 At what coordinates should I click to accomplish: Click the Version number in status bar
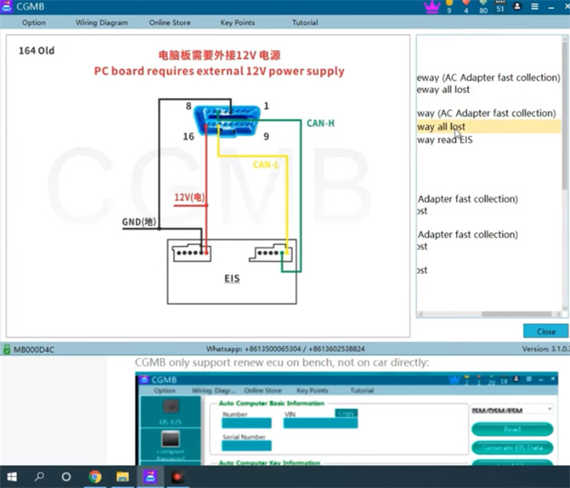tap(546, 349)
